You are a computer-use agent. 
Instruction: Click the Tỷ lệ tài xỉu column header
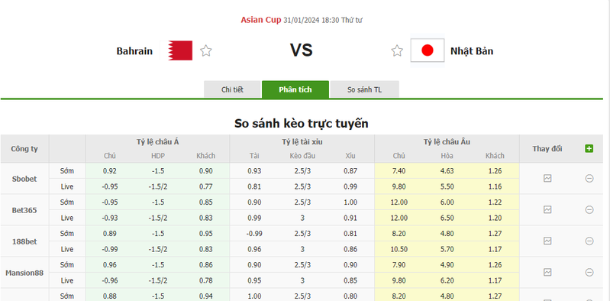coord(302,142)
